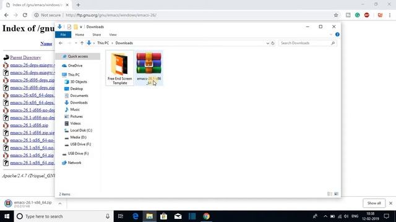The height and width of the screenshot is (222, 396).
Task: Click the Explorer back navigation arrow
Action: click(x=61, y=43)
